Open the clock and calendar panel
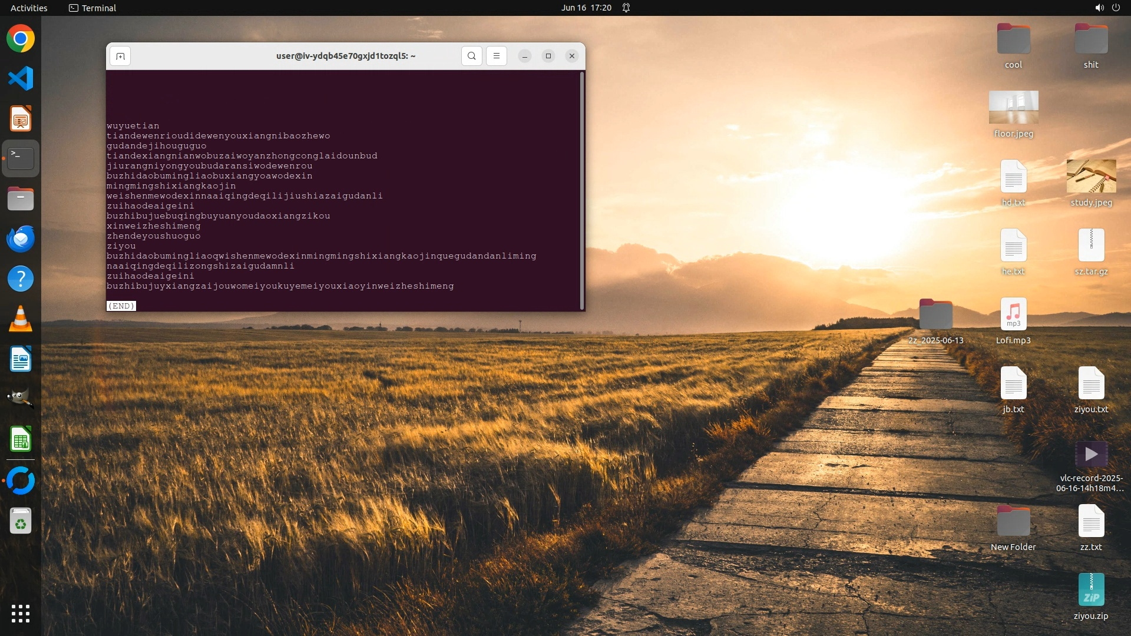Image resolution: width=1131 pixels, height=636 pixels. tap(586, 8)
